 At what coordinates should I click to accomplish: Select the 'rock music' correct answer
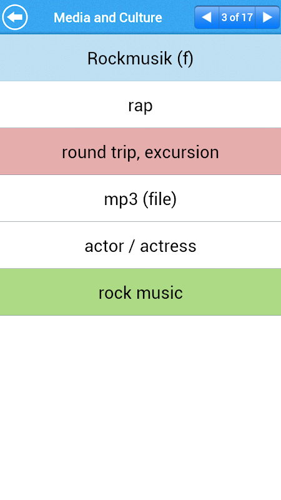pos(140,292)
